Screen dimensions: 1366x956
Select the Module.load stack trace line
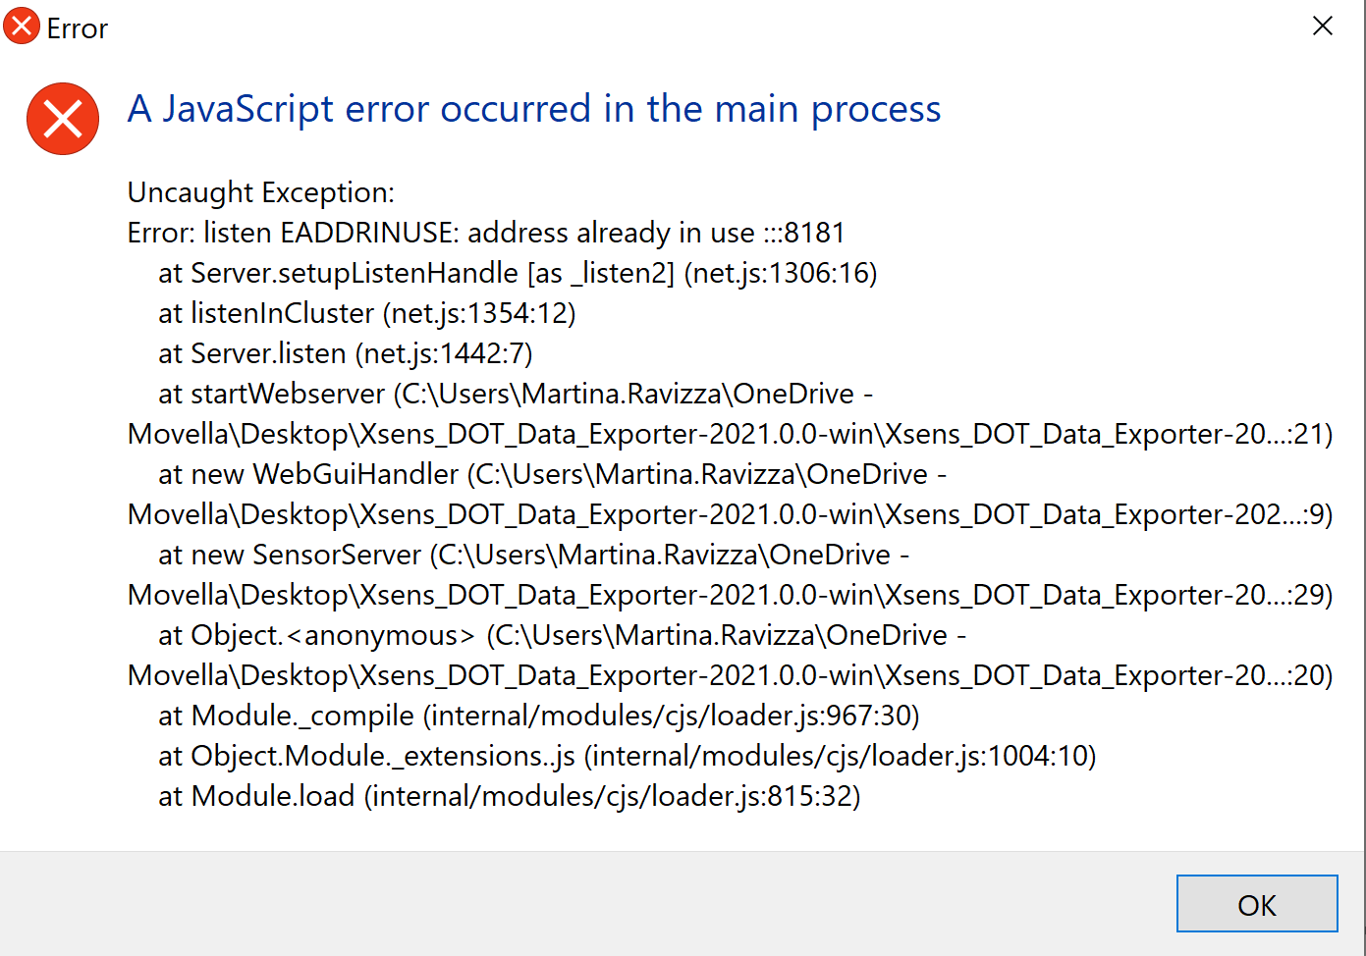click(x=509, y=796)
